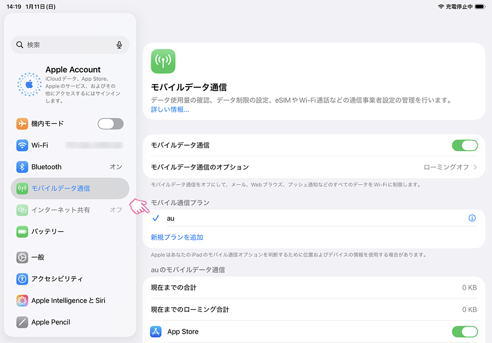The height and width of the screenshot is (343, 492).
Task: Tap the 詳しい情報 link
Action: 170,109
